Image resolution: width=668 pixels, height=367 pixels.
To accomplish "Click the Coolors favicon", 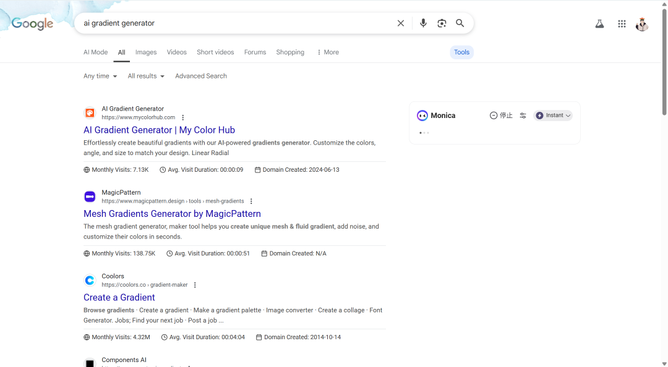I will (x=90, y=280).
